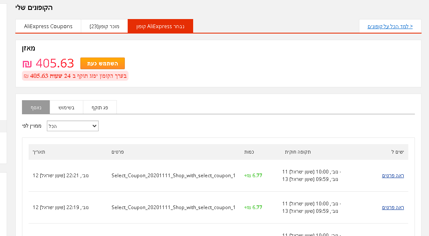Screen dimensions: 429x236
Task: Select the נבחר AliExpress קופון tab
Action: click(x=160, y=26)
